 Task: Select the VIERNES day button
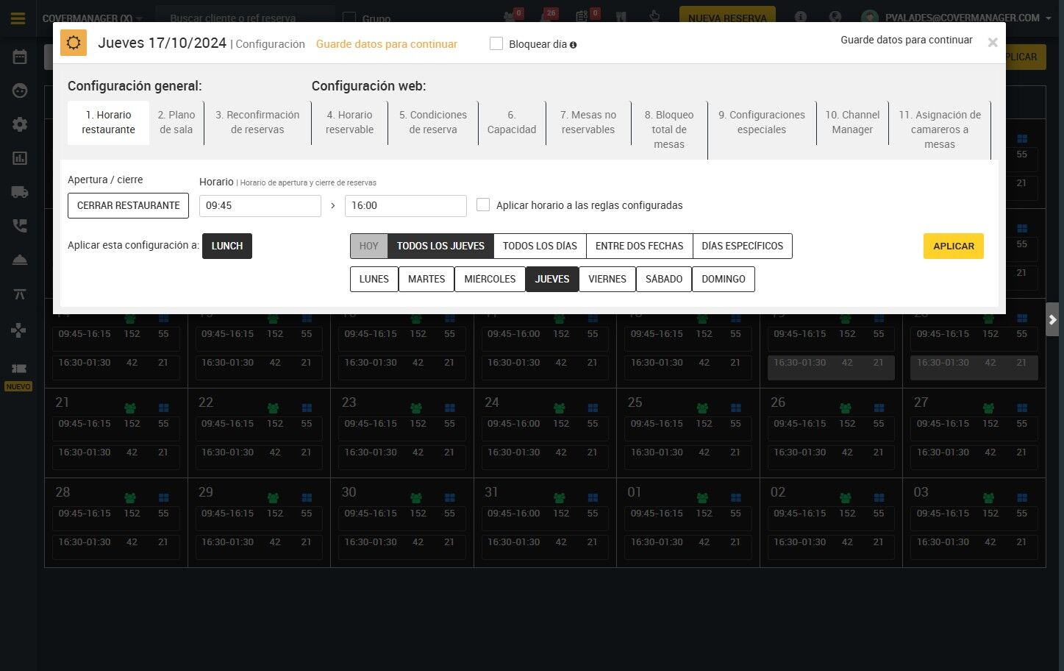pyautogui.click(x=607, y=279)
